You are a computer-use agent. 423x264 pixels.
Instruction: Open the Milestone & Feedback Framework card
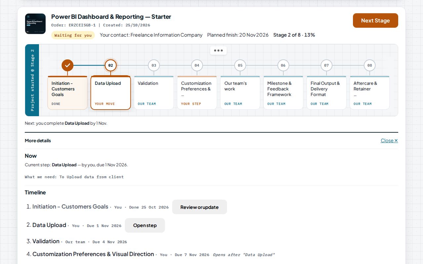(x=283, y=93)
